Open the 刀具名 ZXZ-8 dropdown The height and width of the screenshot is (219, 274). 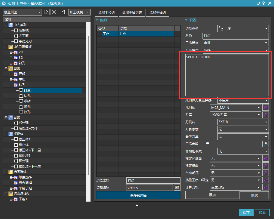pos(243,122)
